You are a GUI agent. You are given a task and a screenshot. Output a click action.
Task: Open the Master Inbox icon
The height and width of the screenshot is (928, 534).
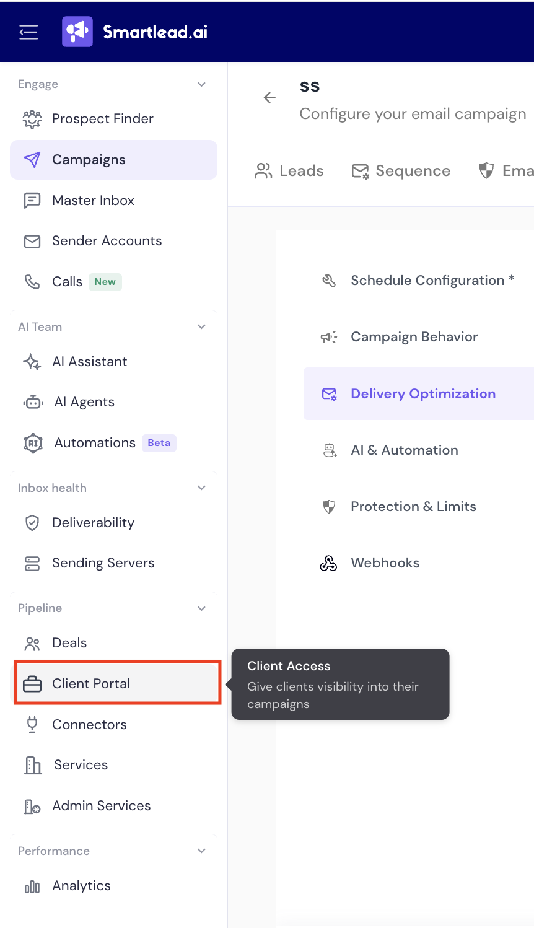(32, 200)
